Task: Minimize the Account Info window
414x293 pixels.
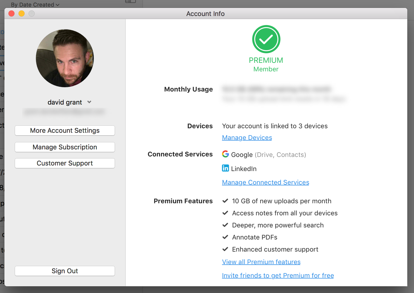Action: (x=21, y=13)
